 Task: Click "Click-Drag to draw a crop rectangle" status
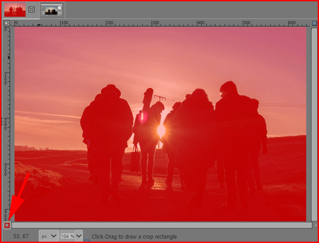click(134, 237)
